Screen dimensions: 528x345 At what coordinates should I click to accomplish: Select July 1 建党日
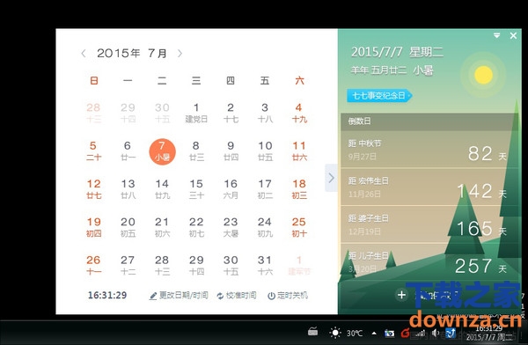tap(196, 113)
